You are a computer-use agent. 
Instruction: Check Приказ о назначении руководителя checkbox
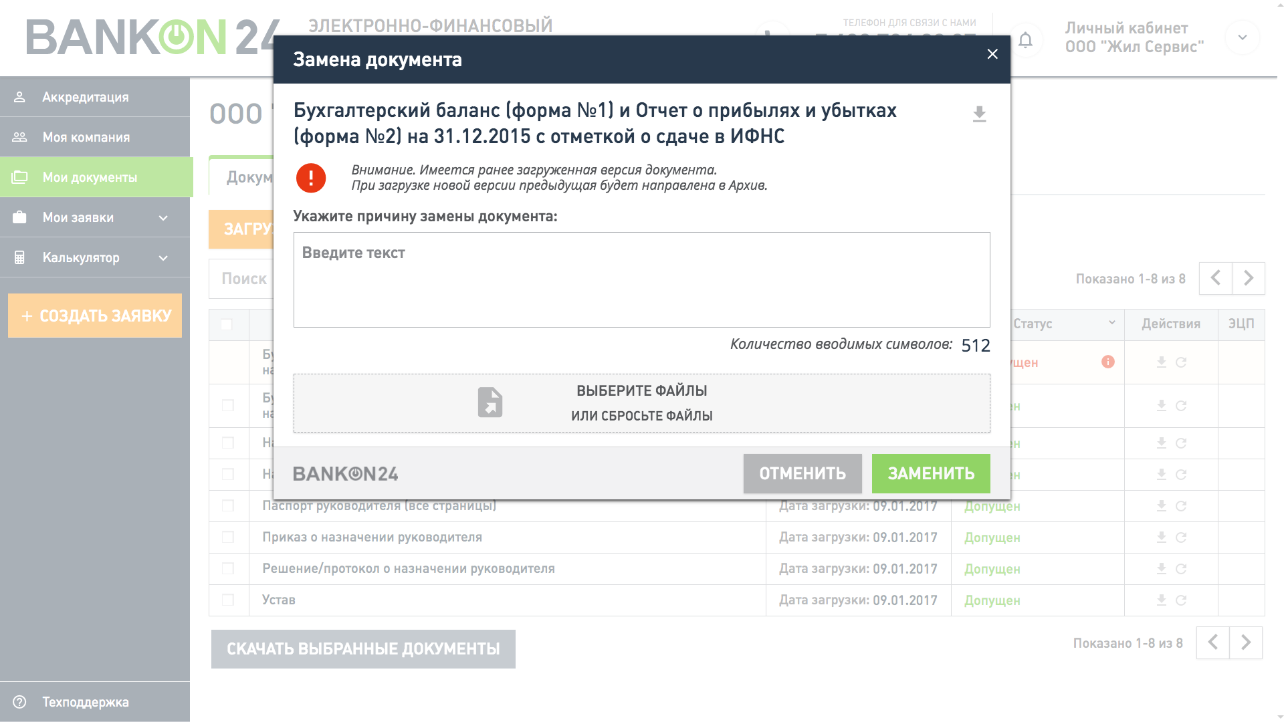pos(228,537)
